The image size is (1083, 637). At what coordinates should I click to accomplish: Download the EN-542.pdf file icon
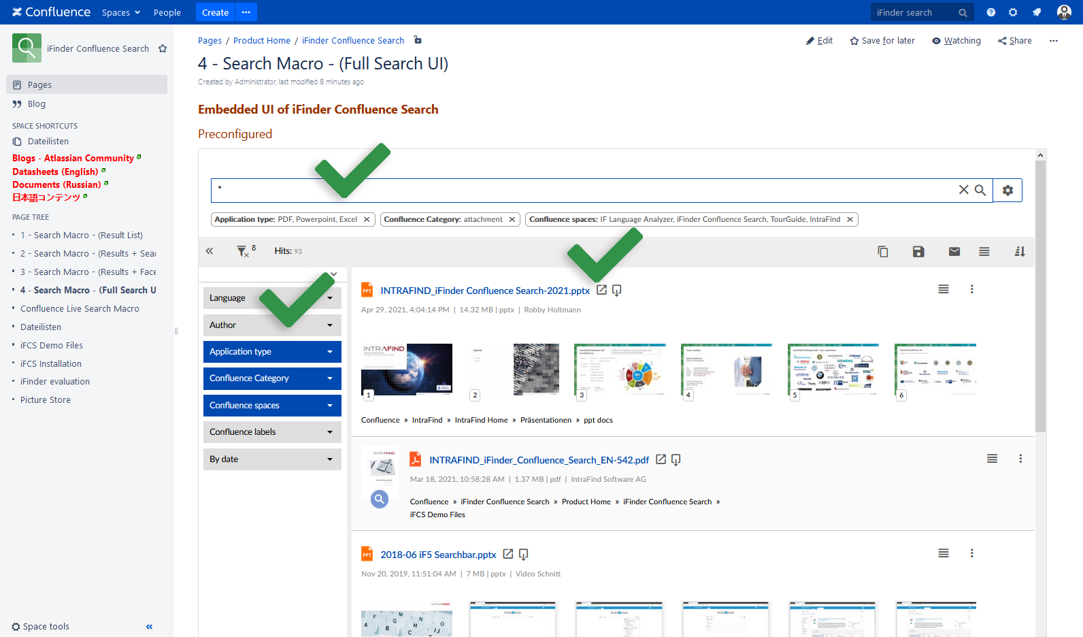[676, 460]
